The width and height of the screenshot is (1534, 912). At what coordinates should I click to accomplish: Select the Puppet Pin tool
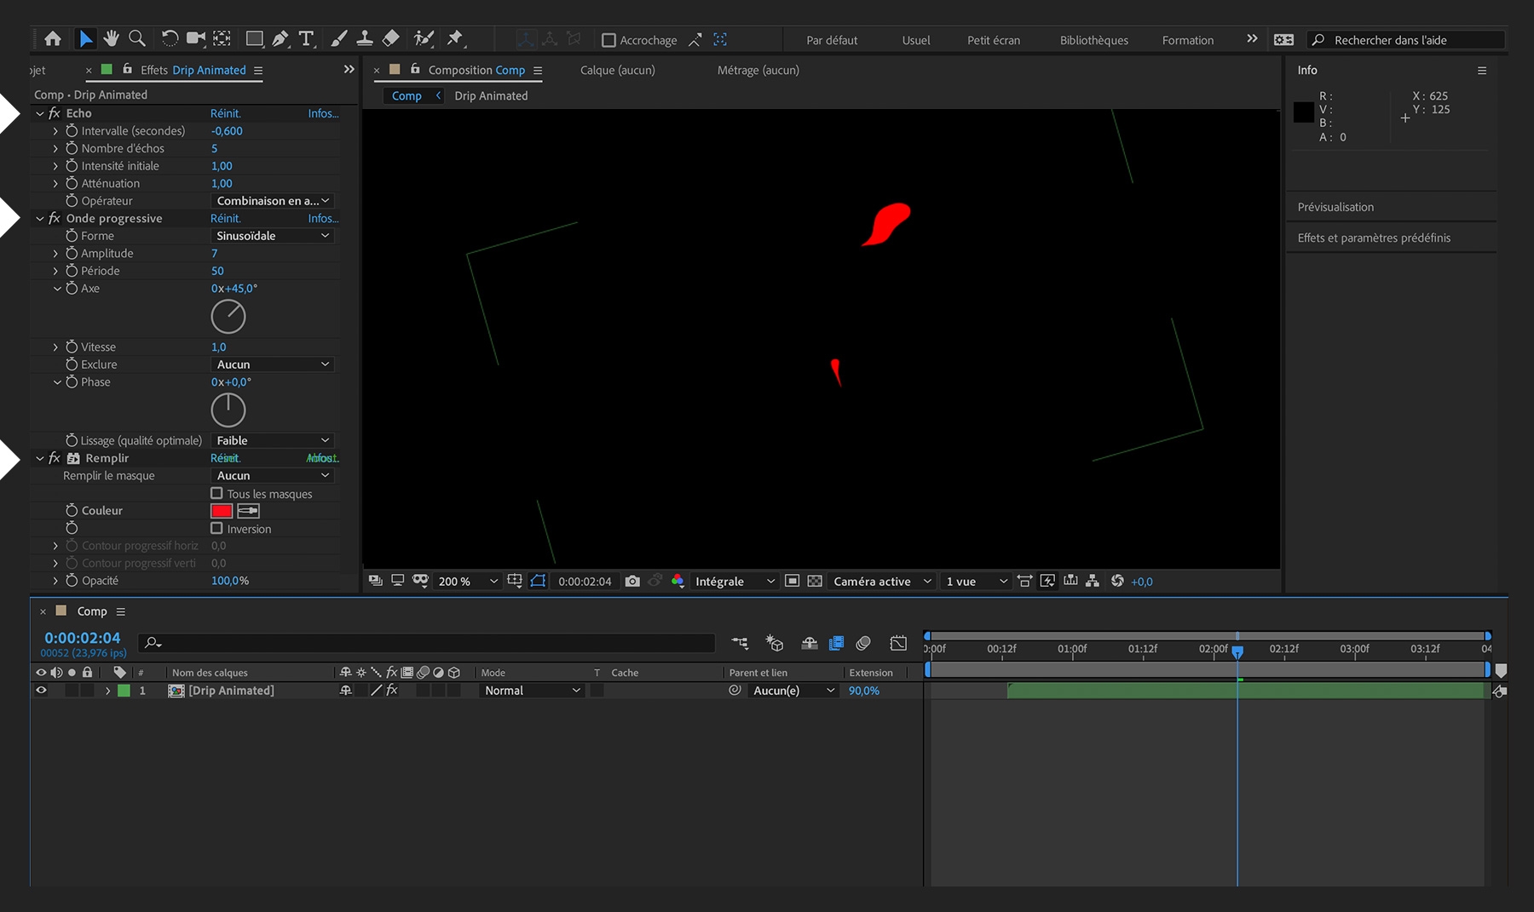coord(456,38)
